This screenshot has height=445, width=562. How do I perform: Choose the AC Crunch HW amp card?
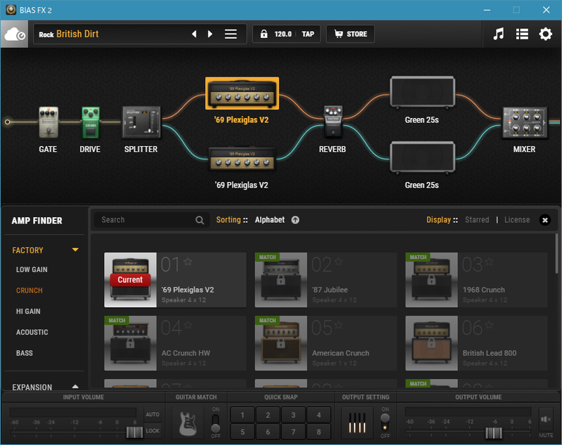coord(175,343)
